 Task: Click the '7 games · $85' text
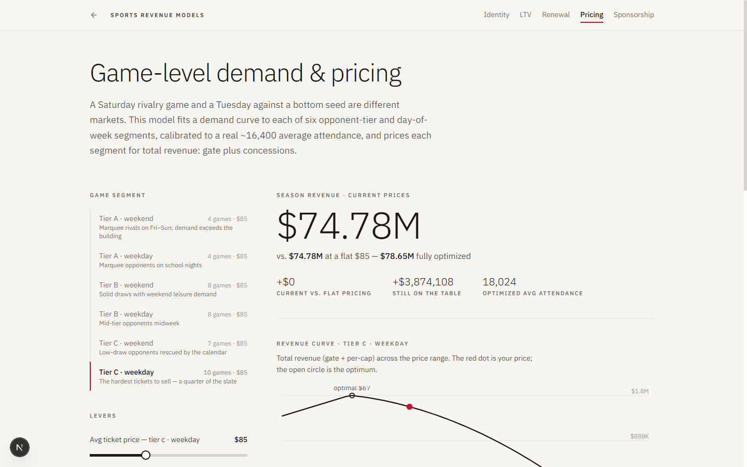click(227, 344)
